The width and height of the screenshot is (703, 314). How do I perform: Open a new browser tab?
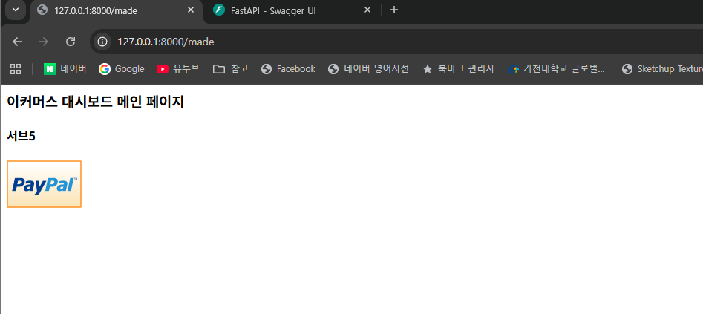(x=393, y=10)
